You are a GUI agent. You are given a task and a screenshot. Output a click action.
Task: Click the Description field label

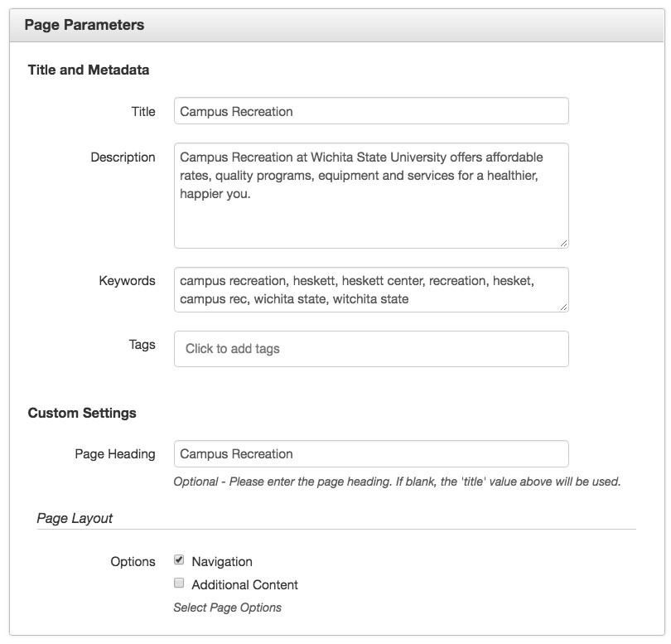[x=123, y=157]
